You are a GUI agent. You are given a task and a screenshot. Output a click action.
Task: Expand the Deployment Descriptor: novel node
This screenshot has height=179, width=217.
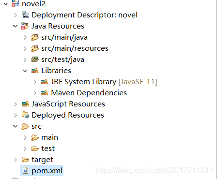(x=15, y=15)
